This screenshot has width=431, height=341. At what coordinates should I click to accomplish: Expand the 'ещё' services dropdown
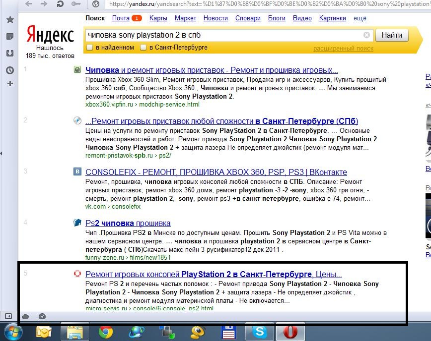pos(360,18)
